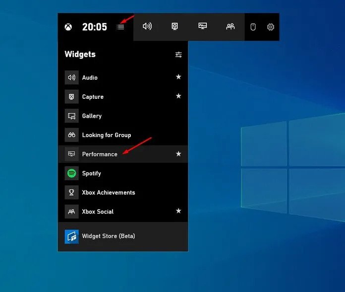Image resolution: width=345 pixels, height=292 pixels.
Task: Select the Performance entry in the Widgets list
Action: tap(123, 154)
